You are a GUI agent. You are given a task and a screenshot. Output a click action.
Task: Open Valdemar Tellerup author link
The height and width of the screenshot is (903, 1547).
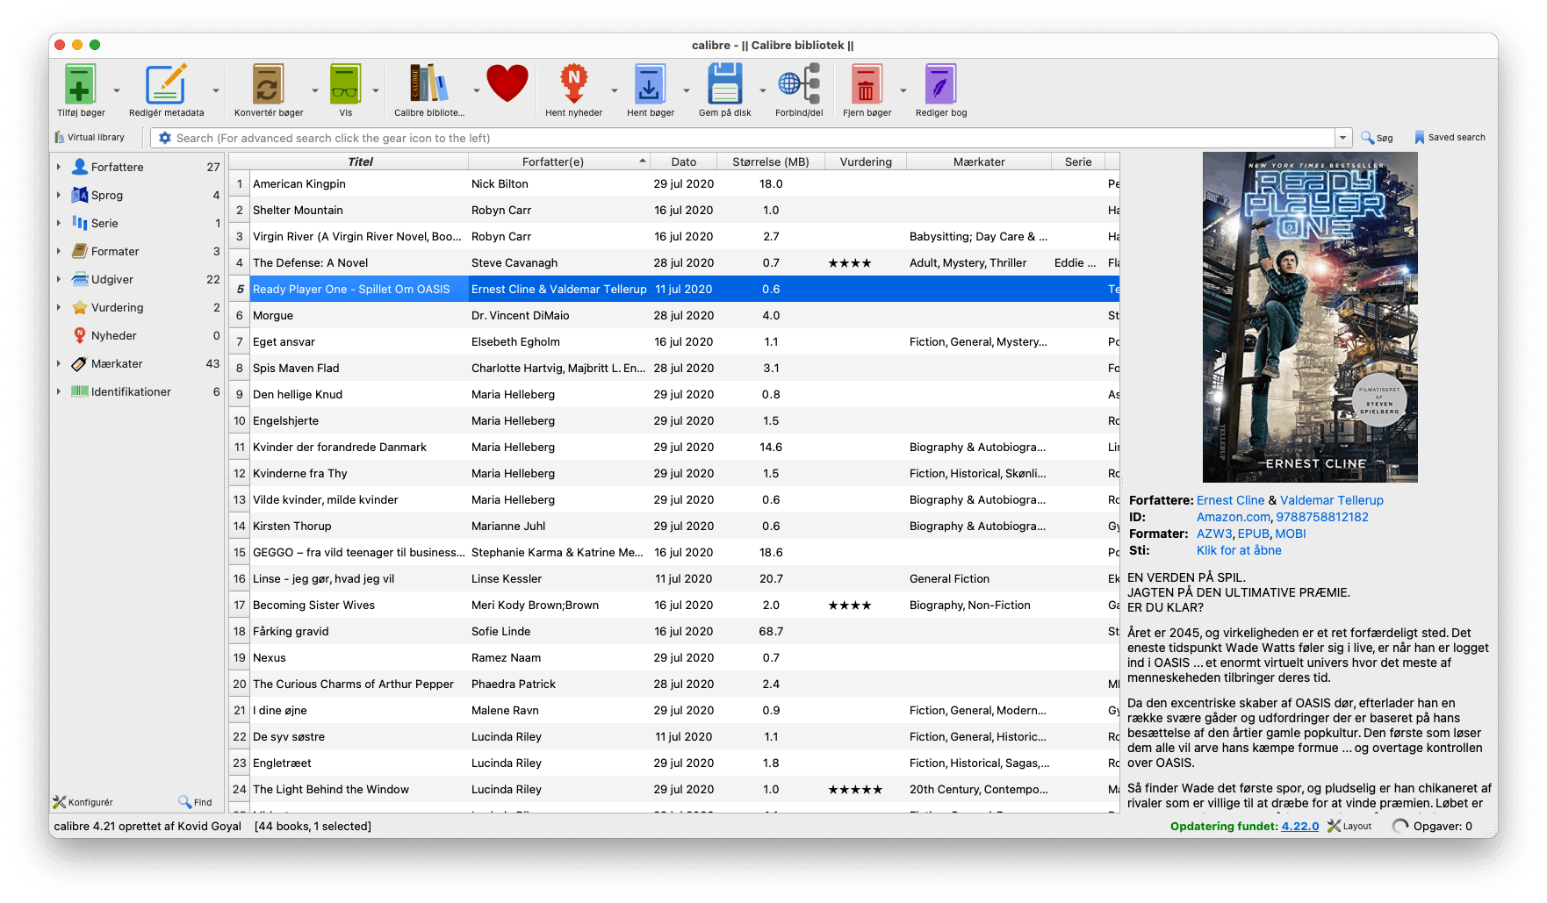[x=1331, y=500]
